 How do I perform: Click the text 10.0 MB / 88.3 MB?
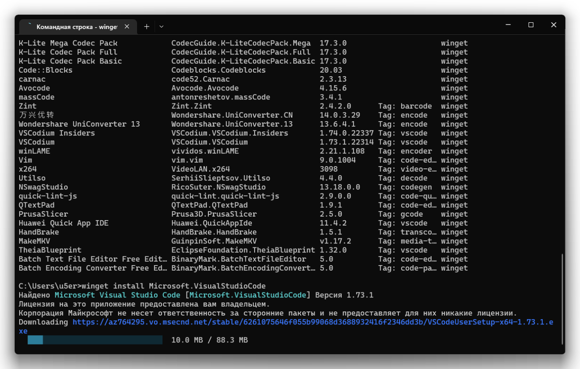(209, 340)
